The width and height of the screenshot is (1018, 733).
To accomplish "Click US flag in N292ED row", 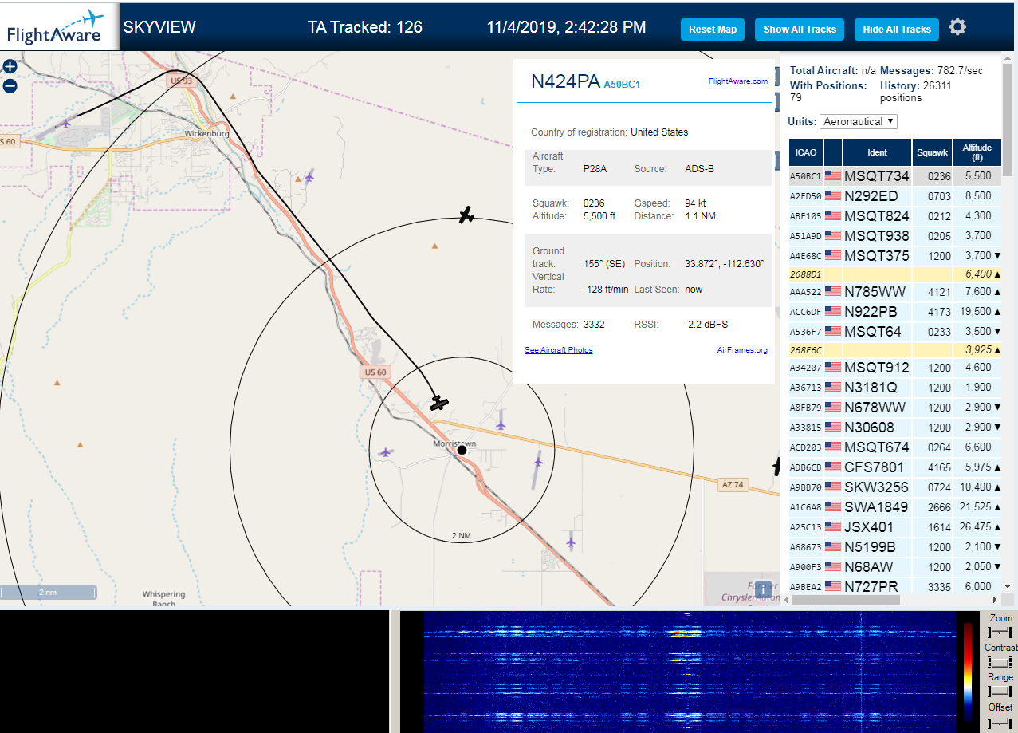I will [x=833, y=195].
